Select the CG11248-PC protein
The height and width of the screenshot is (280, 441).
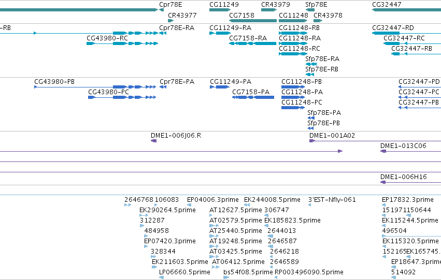tap(293, 108)
